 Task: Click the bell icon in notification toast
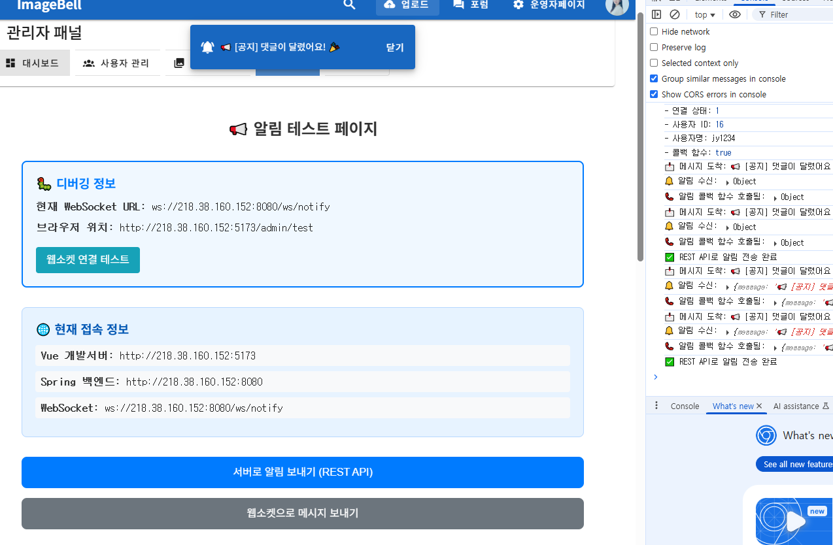click(x=207, y=47)
